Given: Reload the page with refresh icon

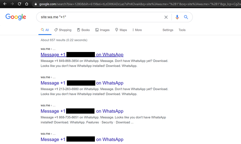Looking at the screenshot, I should (x=19, y=4).
